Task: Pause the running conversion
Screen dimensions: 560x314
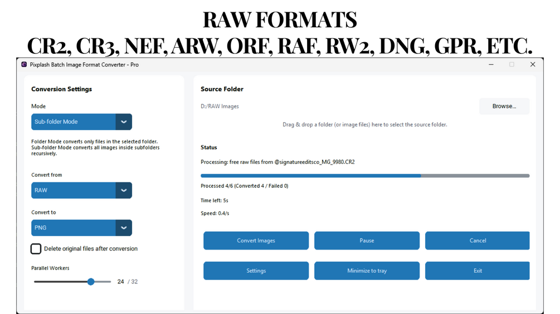Action: (x=367, y=241)
